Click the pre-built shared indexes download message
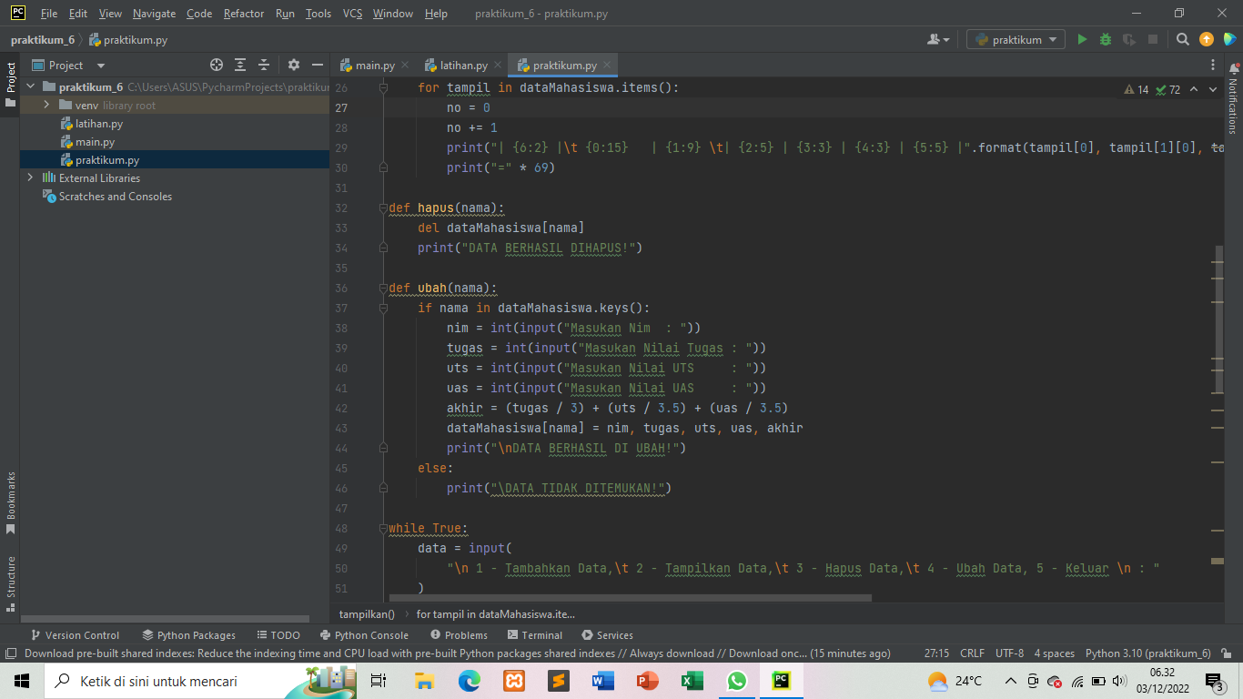 [273, 653]
